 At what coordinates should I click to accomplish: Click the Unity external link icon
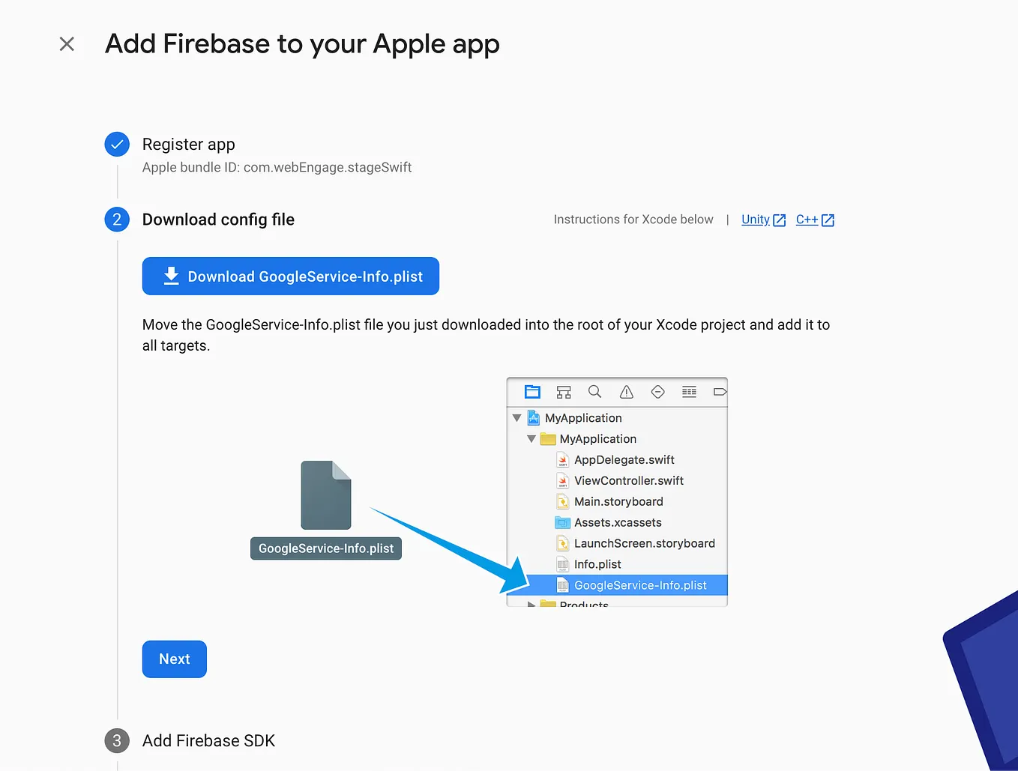click(780, 220)
